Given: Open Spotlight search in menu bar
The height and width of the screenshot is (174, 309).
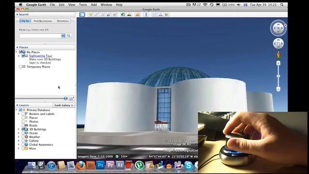Looking at the screenshot, I should click(x=282, y=4).
